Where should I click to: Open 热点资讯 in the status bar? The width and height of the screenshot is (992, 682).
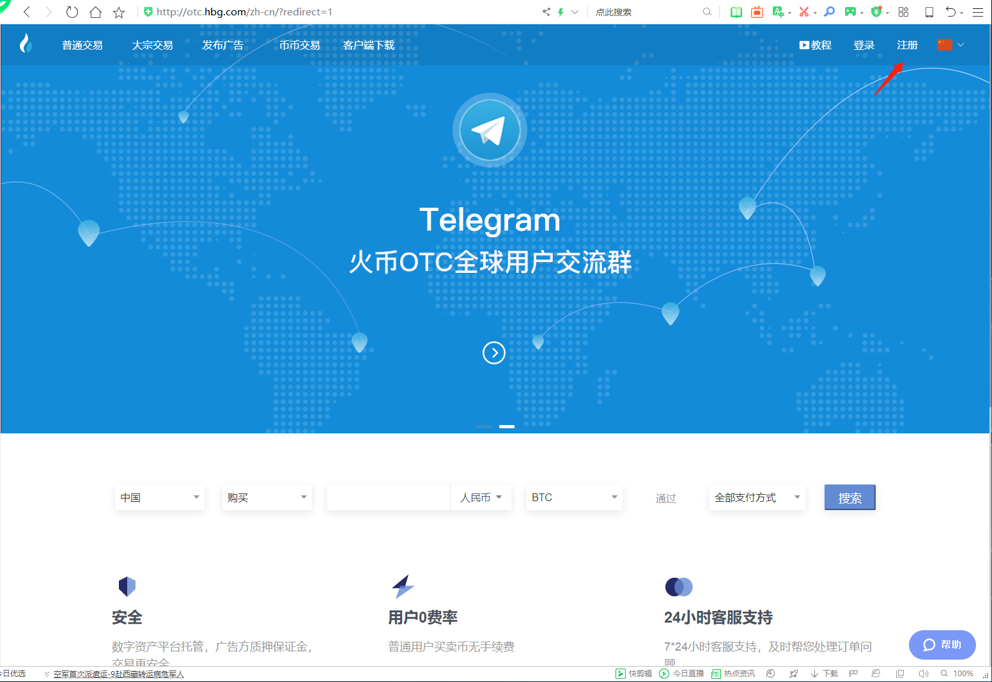(x=733, y=674)
